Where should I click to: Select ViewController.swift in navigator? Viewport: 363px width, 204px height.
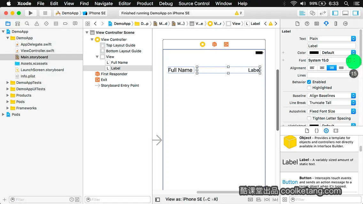37,51
